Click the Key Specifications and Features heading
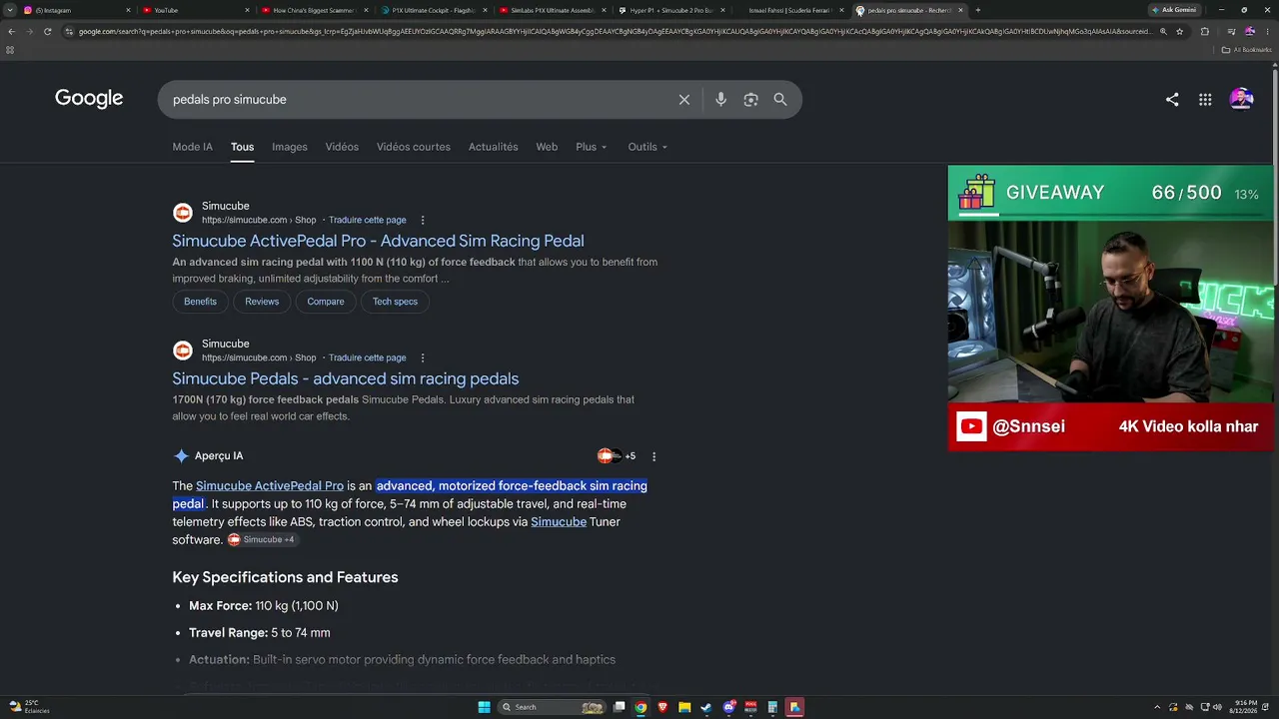The image size is (1279, 719). click(285, 577)
